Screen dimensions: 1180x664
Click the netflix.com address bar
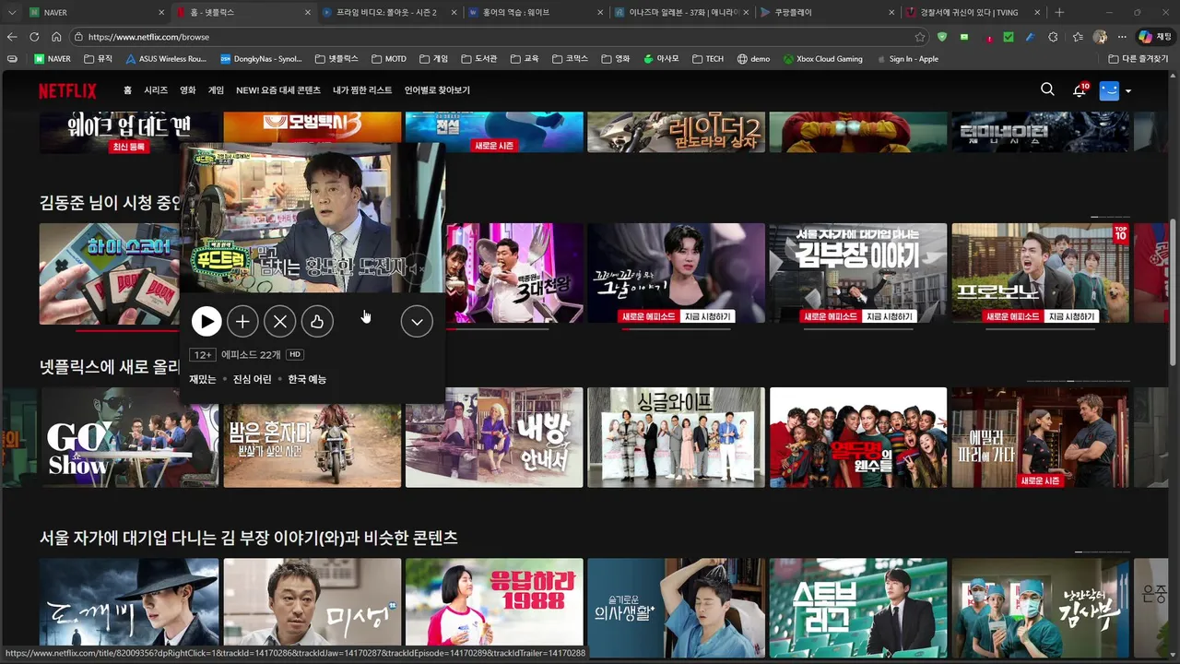[498, 37]
